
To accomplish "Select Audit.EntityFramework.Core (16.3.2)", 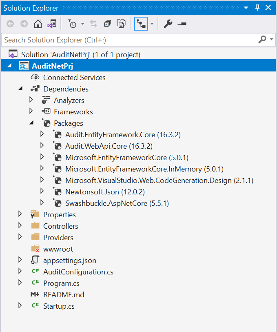I will 123,135.
